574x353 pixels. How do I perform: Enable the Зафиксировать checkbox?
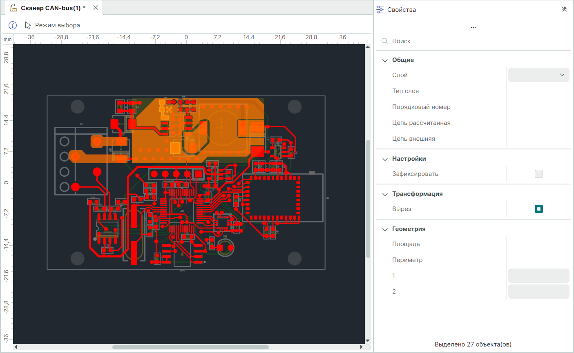[x=538, y=174]
